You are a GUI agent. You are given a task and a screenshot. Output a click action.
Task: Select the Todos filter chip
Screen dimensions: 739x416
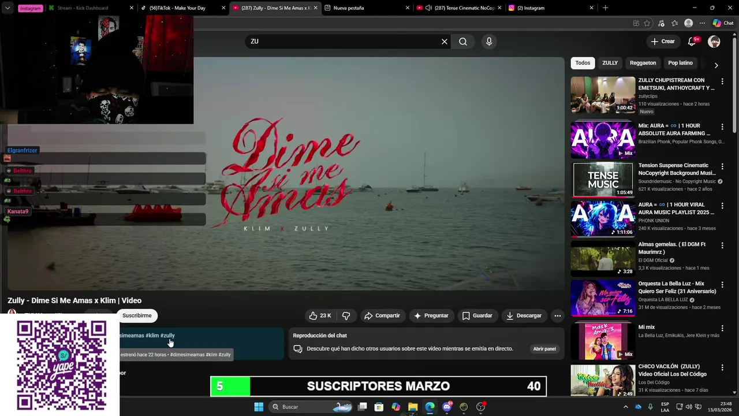583,63
